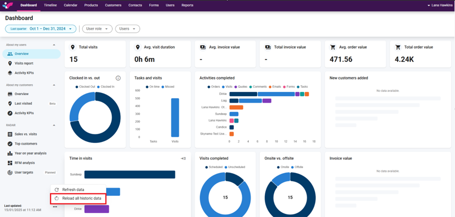Toggle Clocked Out legend item
Screen dimensions: 455x217
click(x=86, y=87)
